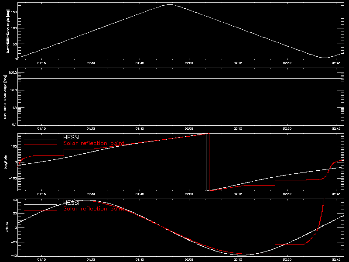Click the '50' tick on Sun-HESSI-Earth angle axis
Viewport: 349px width, 262px height.
15,44
